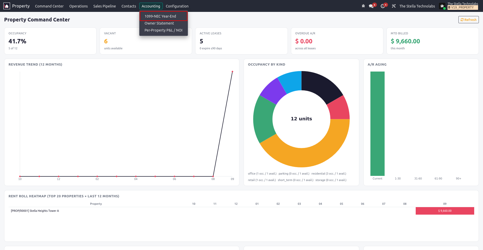Screen dimensions: 483x250
Task: Click the left-side green donut segment
Action: [x=264, y=119]
